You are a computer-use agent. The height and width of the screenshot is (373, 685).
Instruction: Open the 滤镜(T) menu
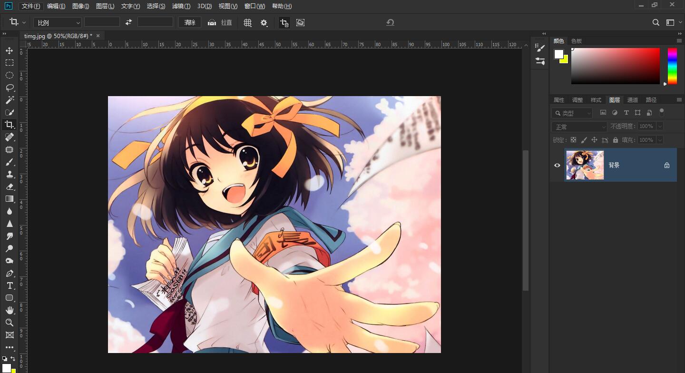click(181, 6)
